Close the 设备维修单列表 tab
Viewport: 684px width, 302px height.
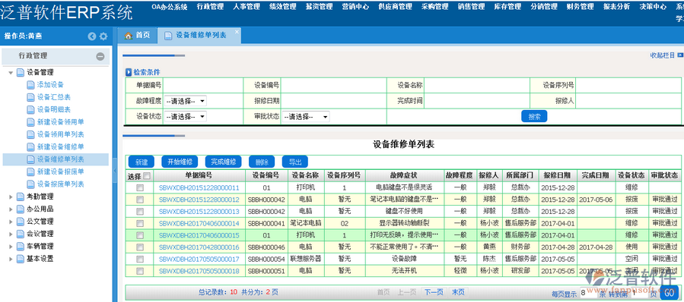[237, 31]
